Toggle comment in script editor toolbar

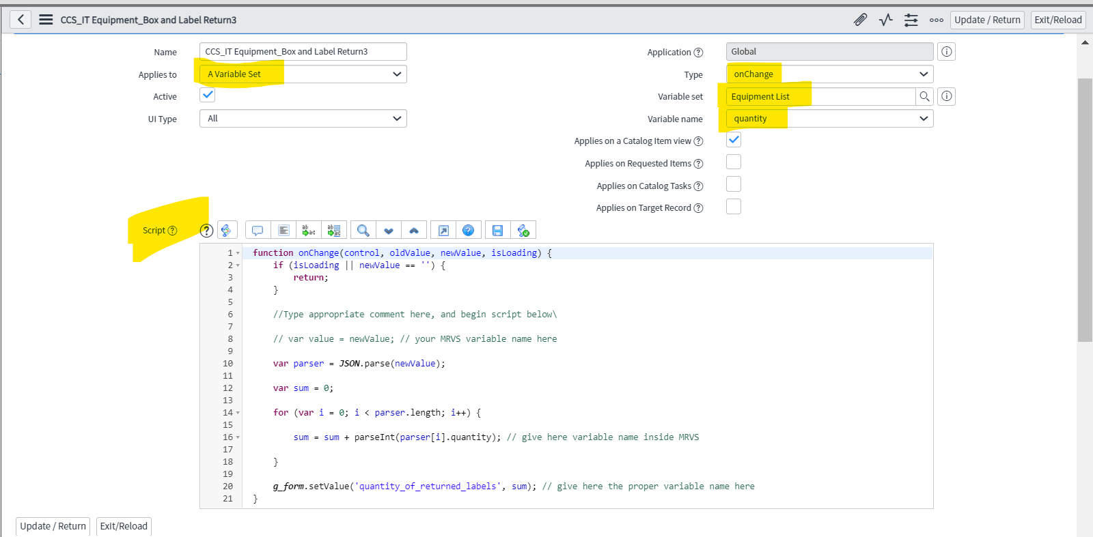258,231
